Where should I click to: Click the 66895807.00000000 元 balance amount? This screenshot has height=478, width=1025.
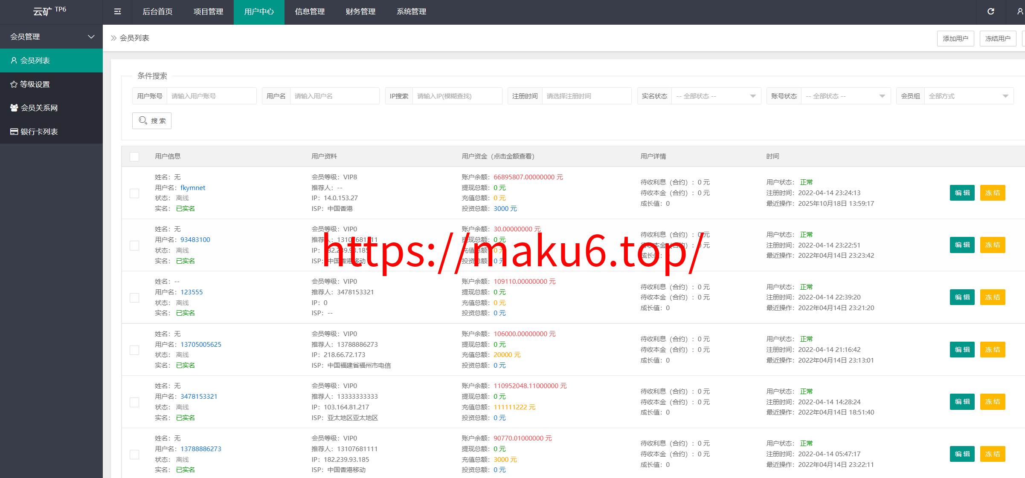528,177
